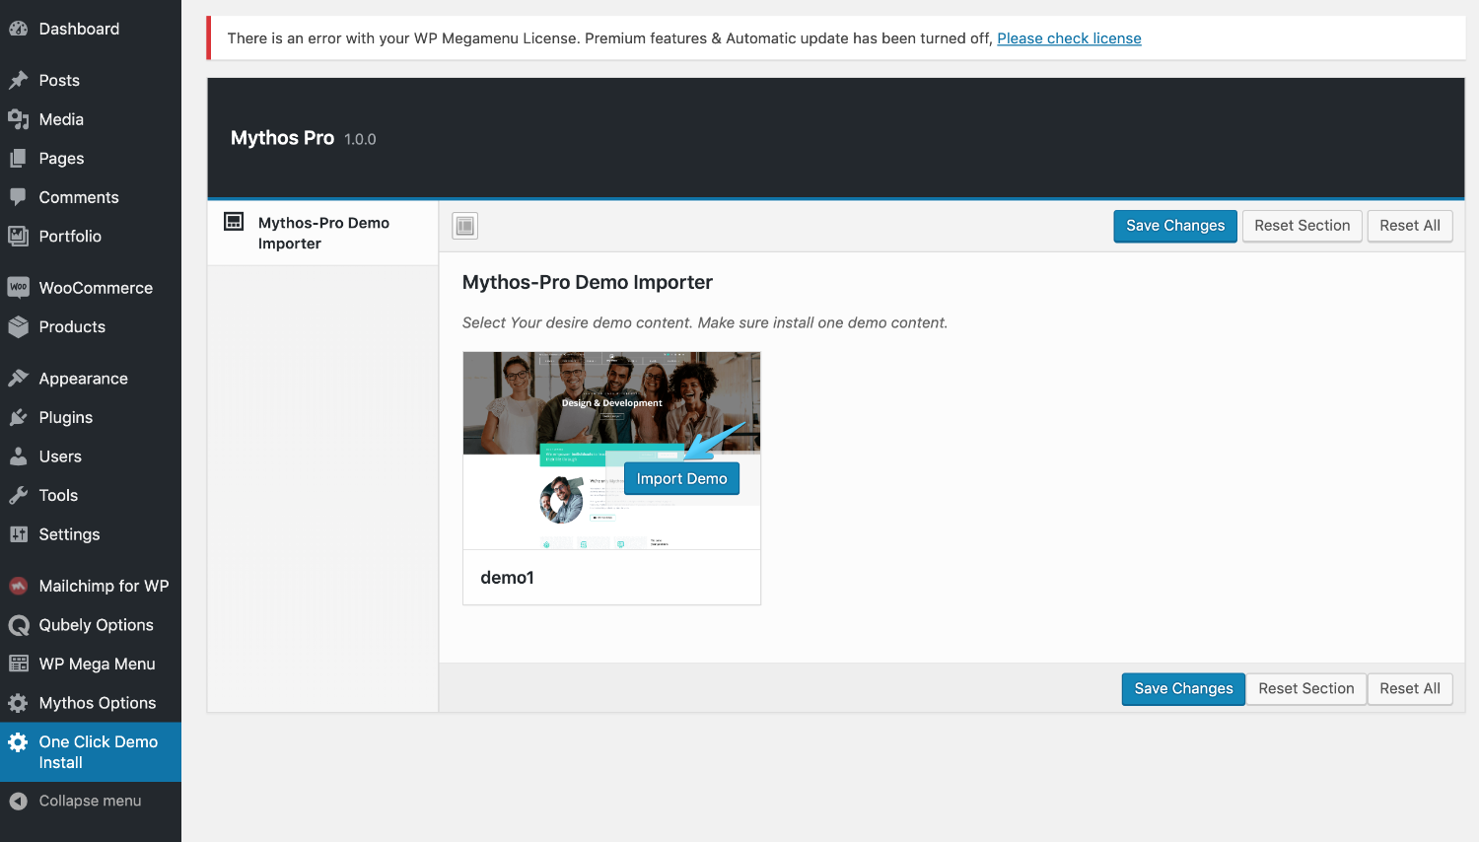Click the Posts pushpin icon
This screenshot has height=842, width=1479.
click(18, 80)
